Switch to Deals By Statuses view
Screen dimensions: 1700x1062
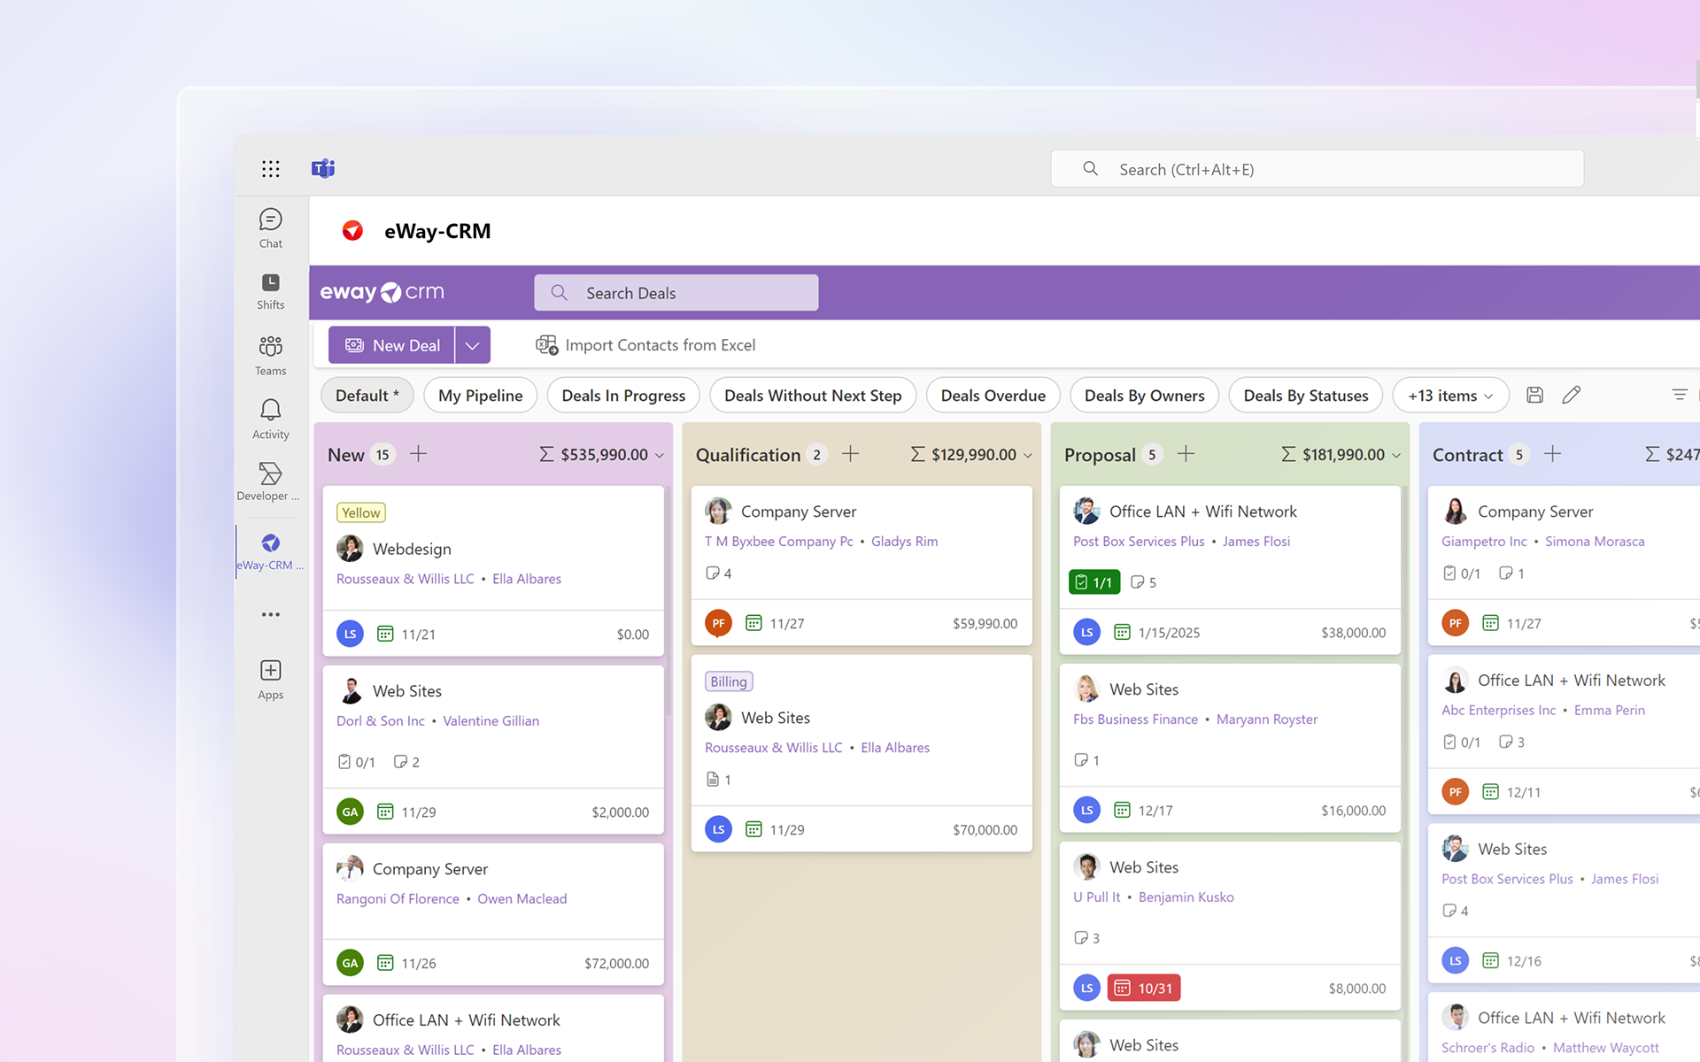[1306, 396]
